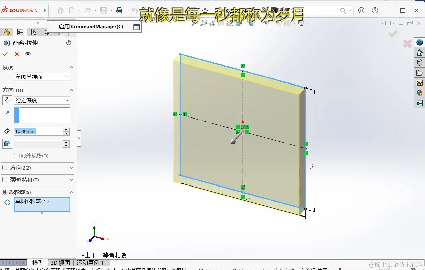
Task: Click the task pane previous arrow button
Action: coord(384,23)
